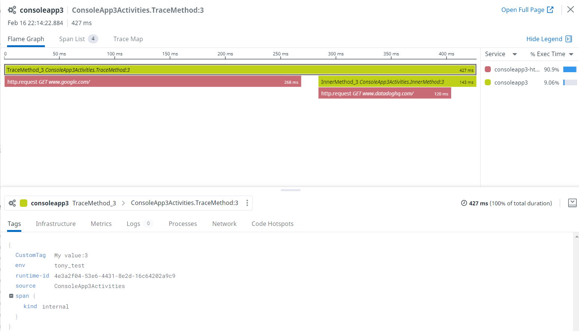Click the kind tag key
579x331 pixels.
click(x=30, y=306)
